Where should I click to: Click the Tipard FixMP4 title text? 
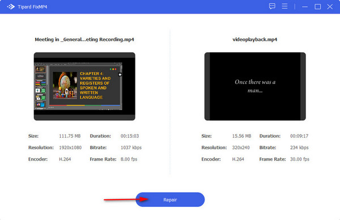[x=32, y=7]
